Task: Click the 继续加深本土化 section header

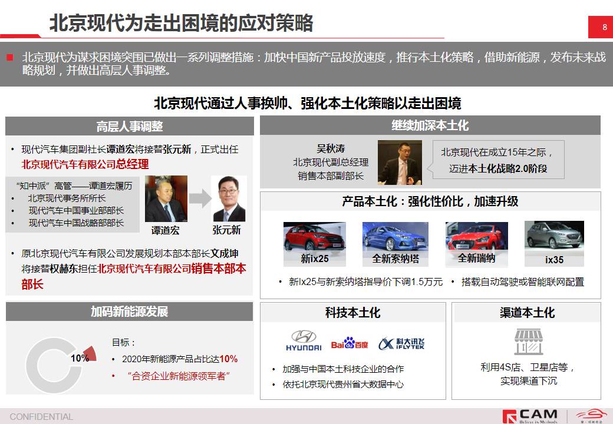Action: [430, 125]
